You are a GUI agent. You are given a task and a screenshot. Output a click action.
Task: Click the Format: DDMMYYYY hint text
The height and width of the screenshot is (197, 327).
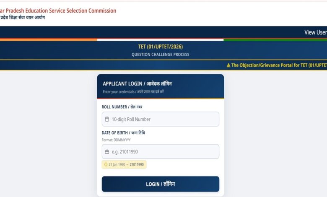coord(116,140)
